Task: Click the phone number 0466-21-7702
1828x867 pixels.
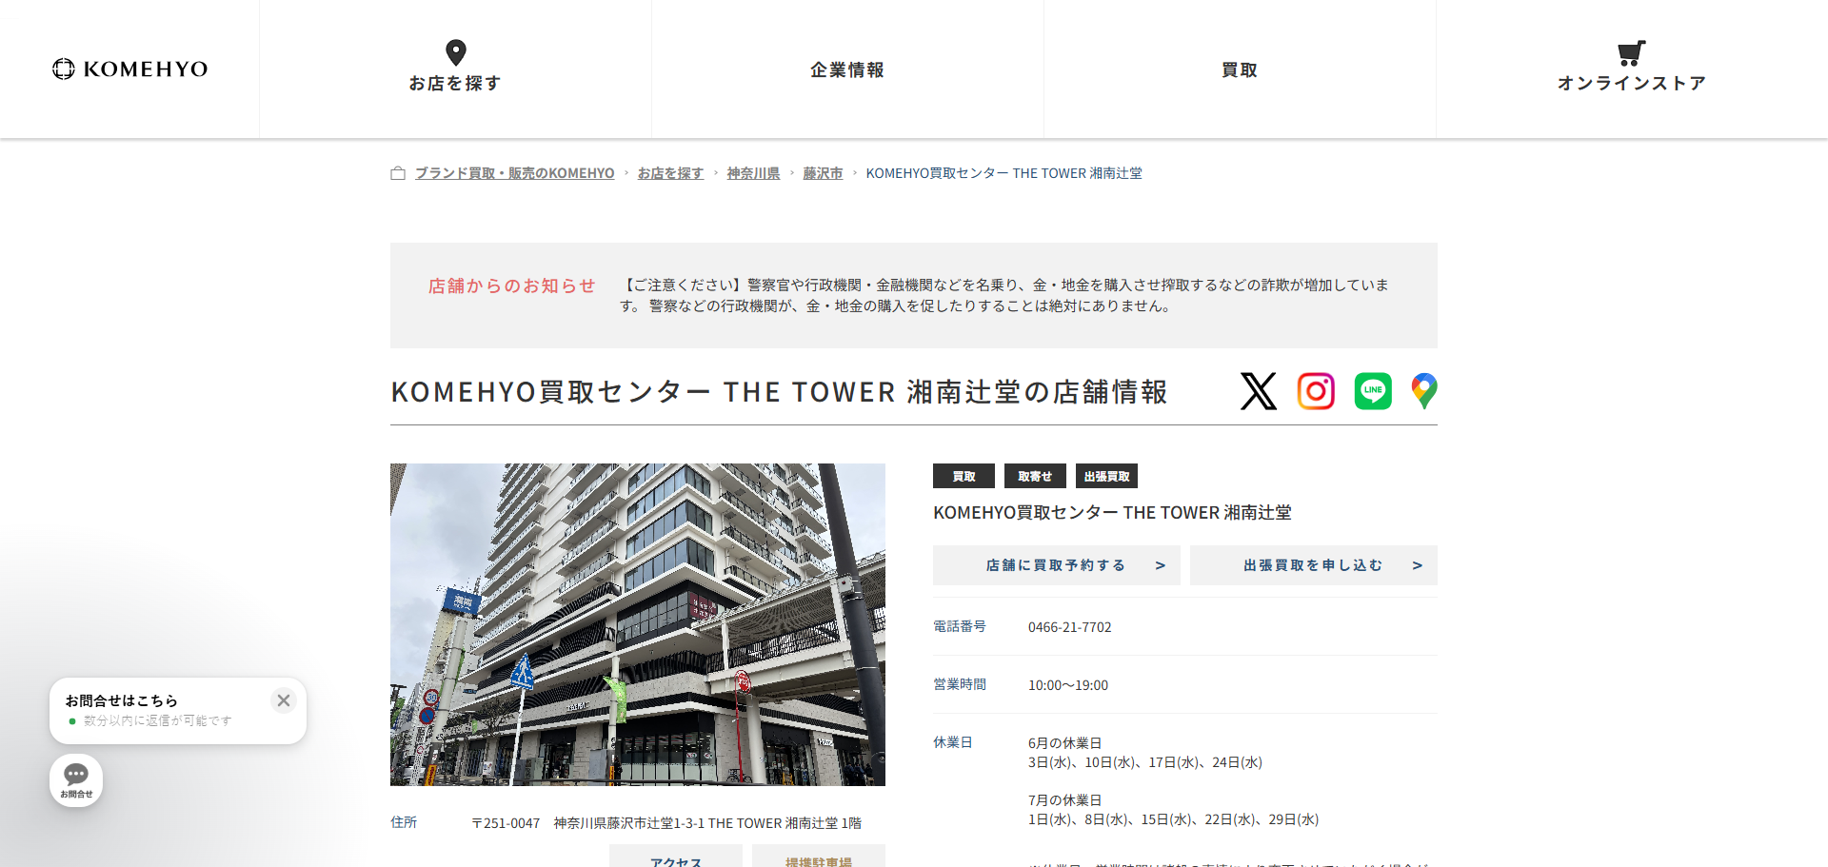Action: pyautogui.click(x=1070, y=627)
